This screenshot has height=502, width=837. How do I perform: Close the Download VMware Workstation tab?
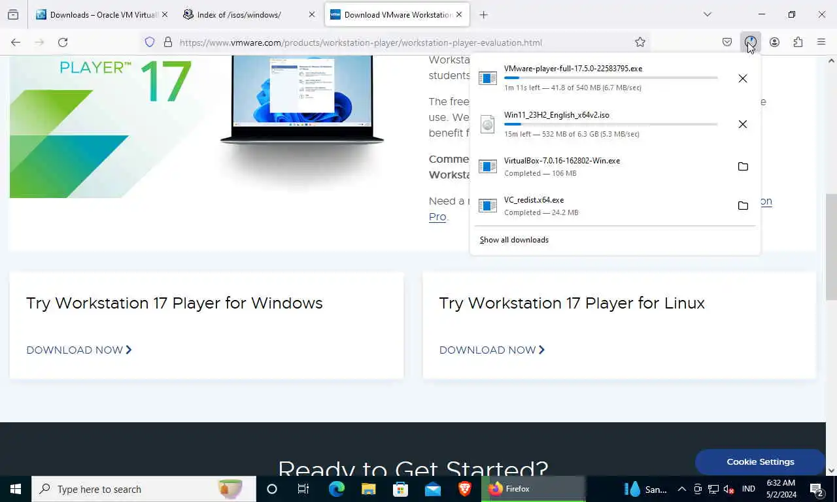click(459, 14)
